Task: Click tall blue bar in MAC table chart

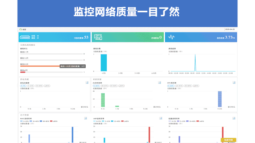Action: coord(73,135)
